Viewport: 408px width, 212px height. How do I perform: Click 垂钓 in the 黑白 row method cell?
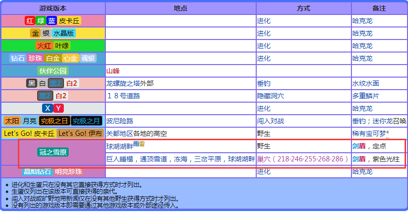pos(264,83)
